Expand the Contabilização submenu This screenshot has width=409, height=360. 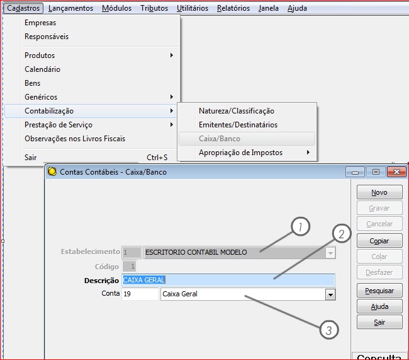91,111
